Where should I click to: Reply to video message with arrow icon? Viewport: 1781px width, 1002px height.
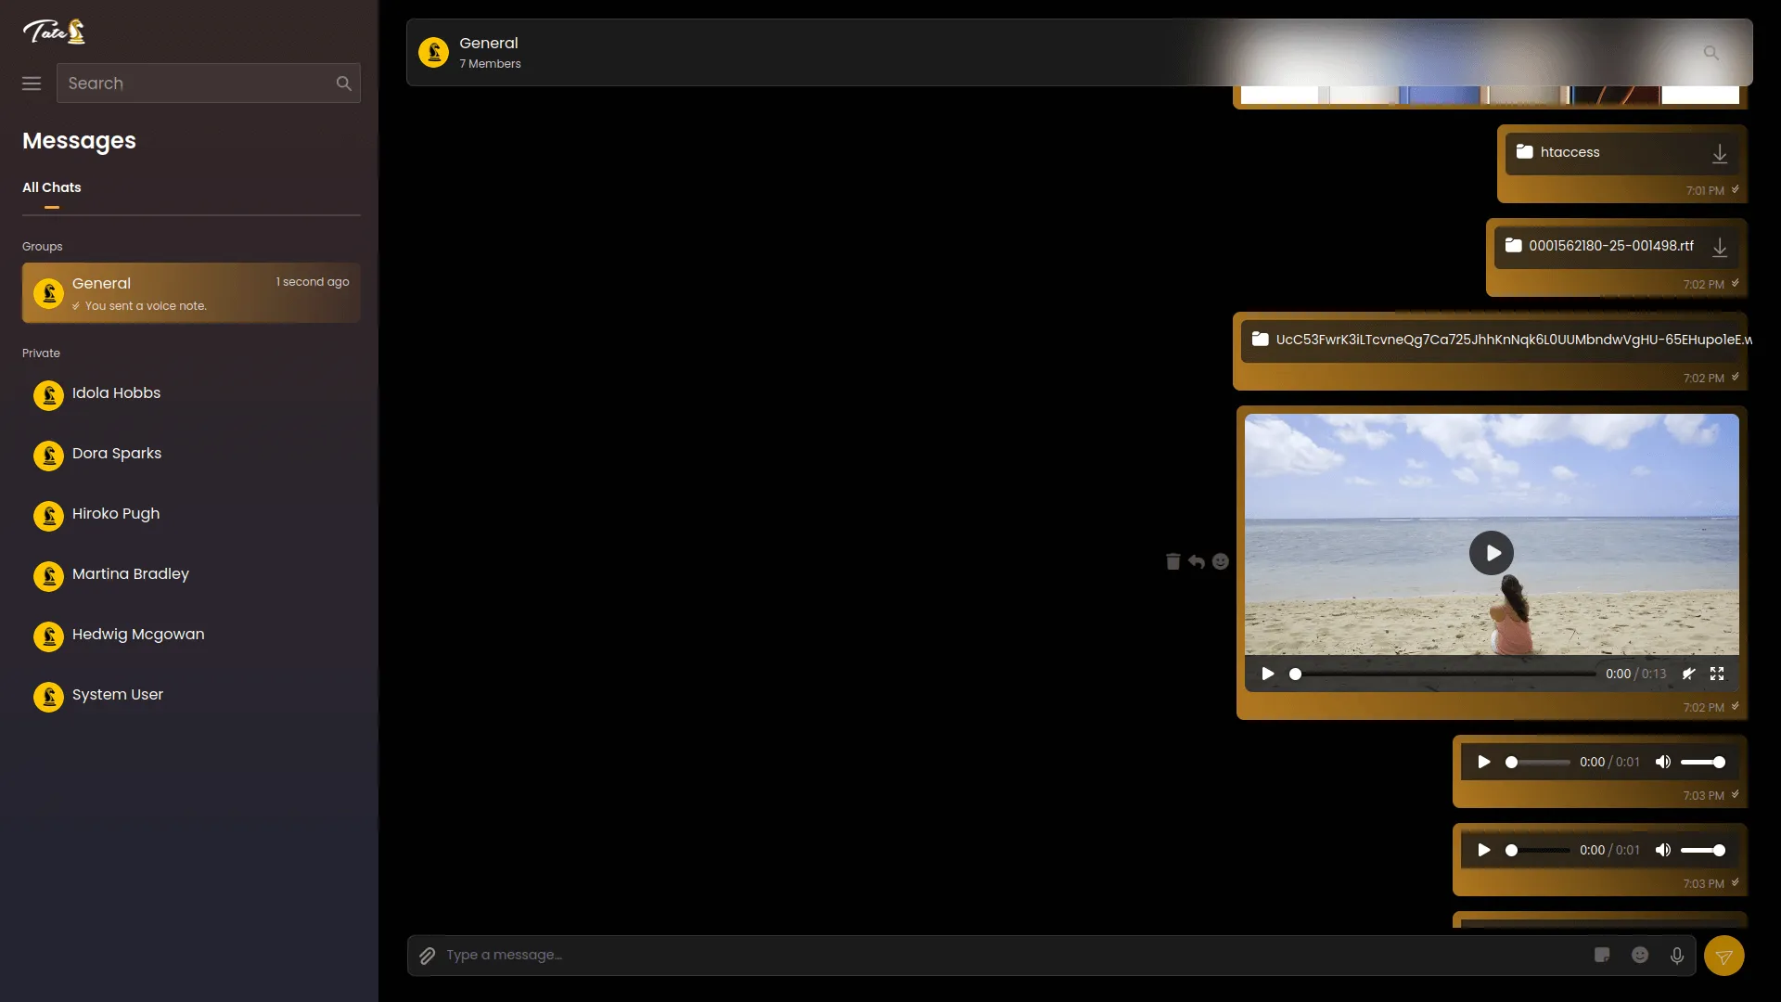(x=1197, y=561)
